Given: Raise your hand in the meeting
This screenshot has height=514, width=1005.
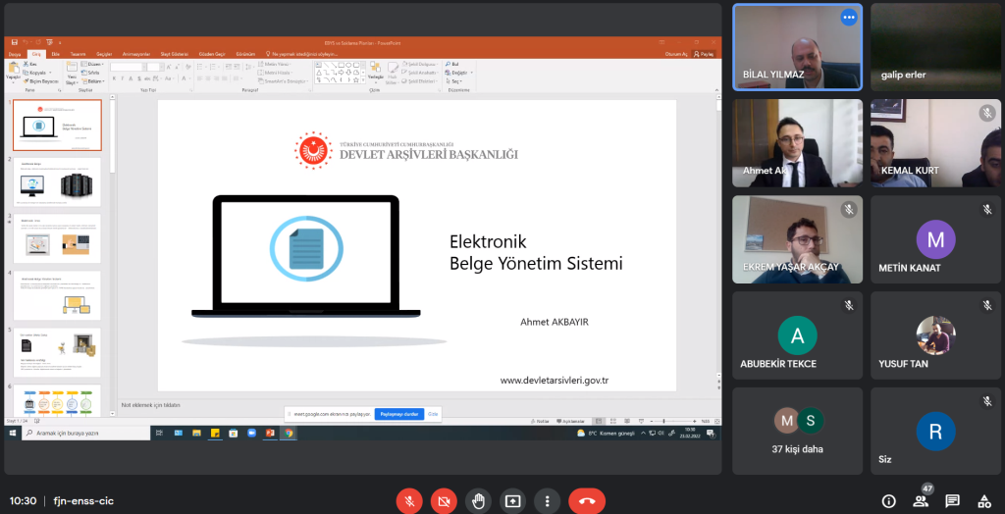Looking at the screenshot, I should pos(478,501).
